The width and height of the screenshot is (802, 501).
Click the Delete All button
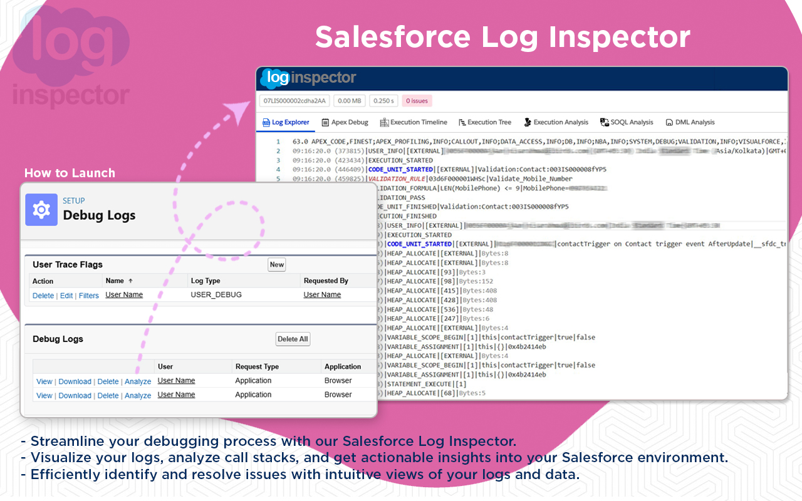[293, 339]
